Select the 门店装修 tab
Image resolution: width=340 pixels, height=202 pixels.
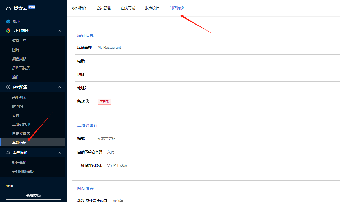pos(177,8)
